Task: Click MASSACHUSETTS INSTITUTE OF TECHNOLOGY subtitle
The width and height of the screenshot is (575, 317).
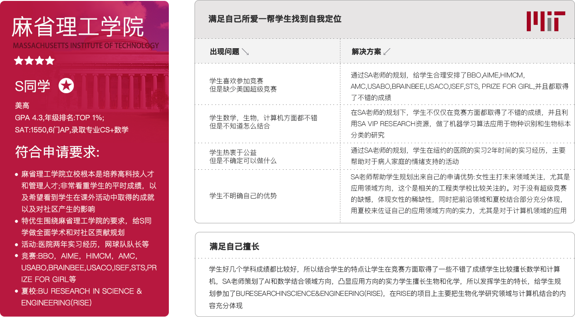Action: coord(86,45)
